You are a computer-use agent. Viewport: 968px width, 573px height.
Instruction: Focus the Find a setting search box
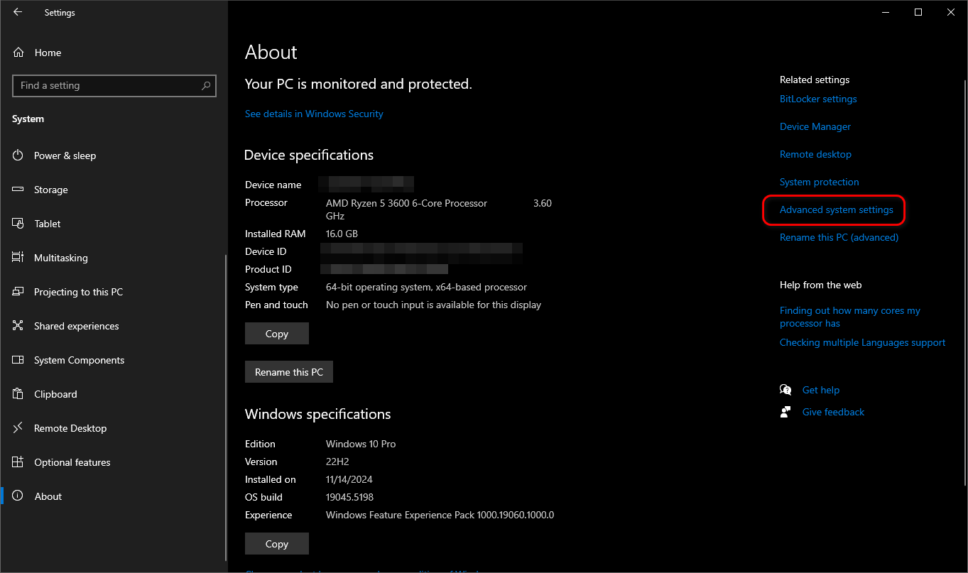point(107,86)
